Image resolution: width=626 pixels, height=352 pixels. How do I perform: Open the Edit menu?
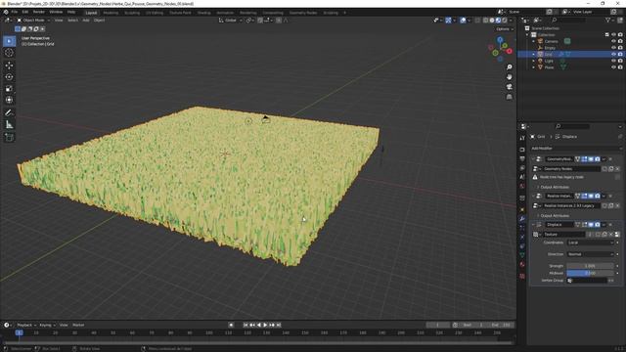25,12
